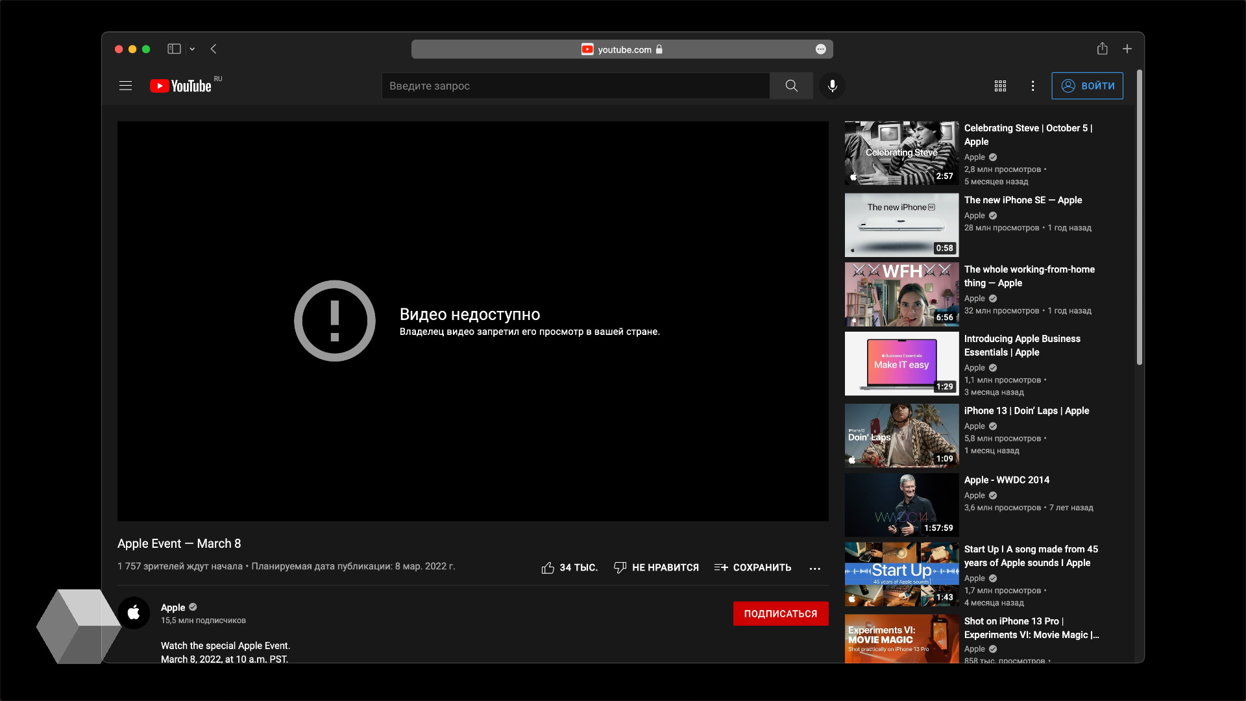
Task: Open 'iPhone 13 | Doin' Laps' thumbnail
Action: click(901, 436)
